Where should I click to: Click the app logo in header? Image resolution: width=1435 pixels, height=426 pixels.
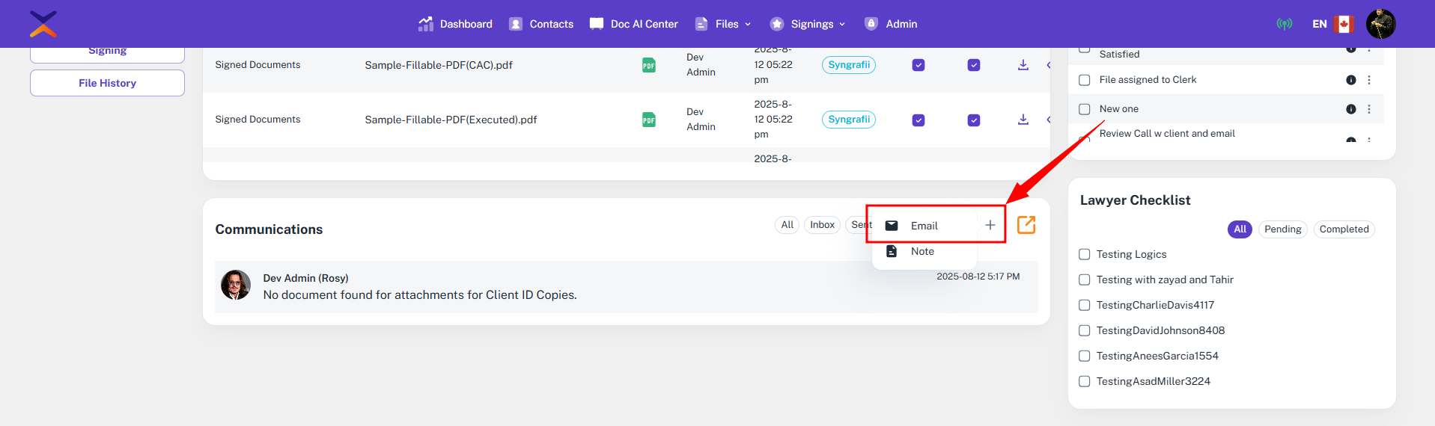coord(43,24)
